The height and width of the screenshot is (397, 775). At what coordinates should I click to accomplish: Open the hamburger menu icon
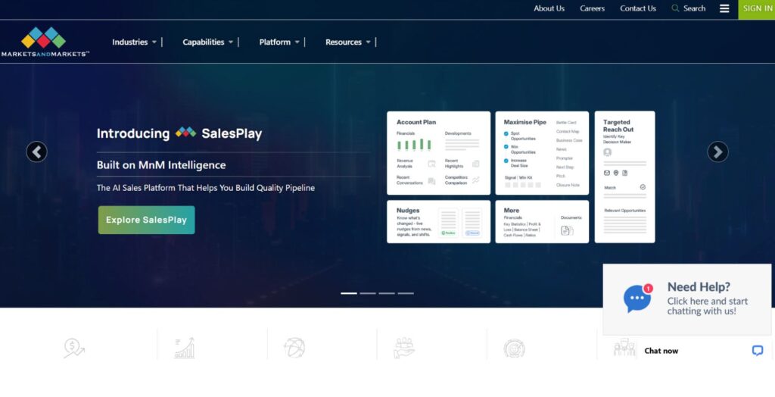724,8
